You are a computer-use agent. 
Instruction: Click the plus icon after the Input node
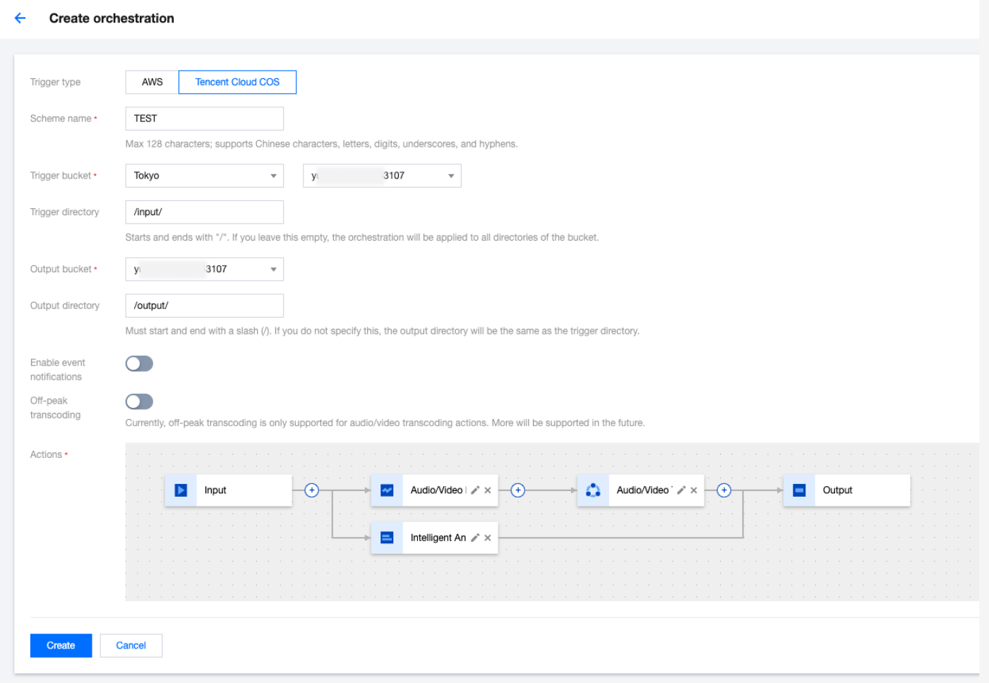tap(311, 490)
